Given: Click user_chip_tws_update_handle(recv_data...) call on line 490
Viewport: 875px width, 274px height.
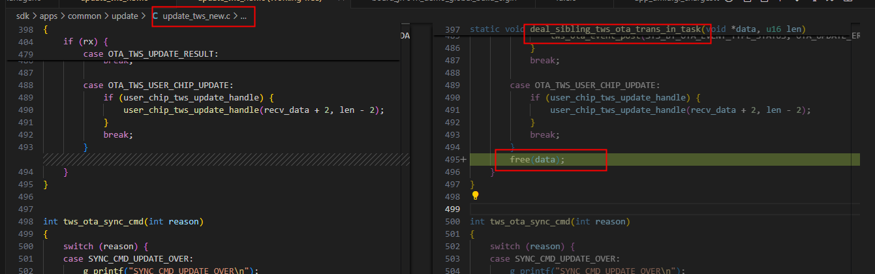Looking at the screenshot, I should (x=254, y=110).
